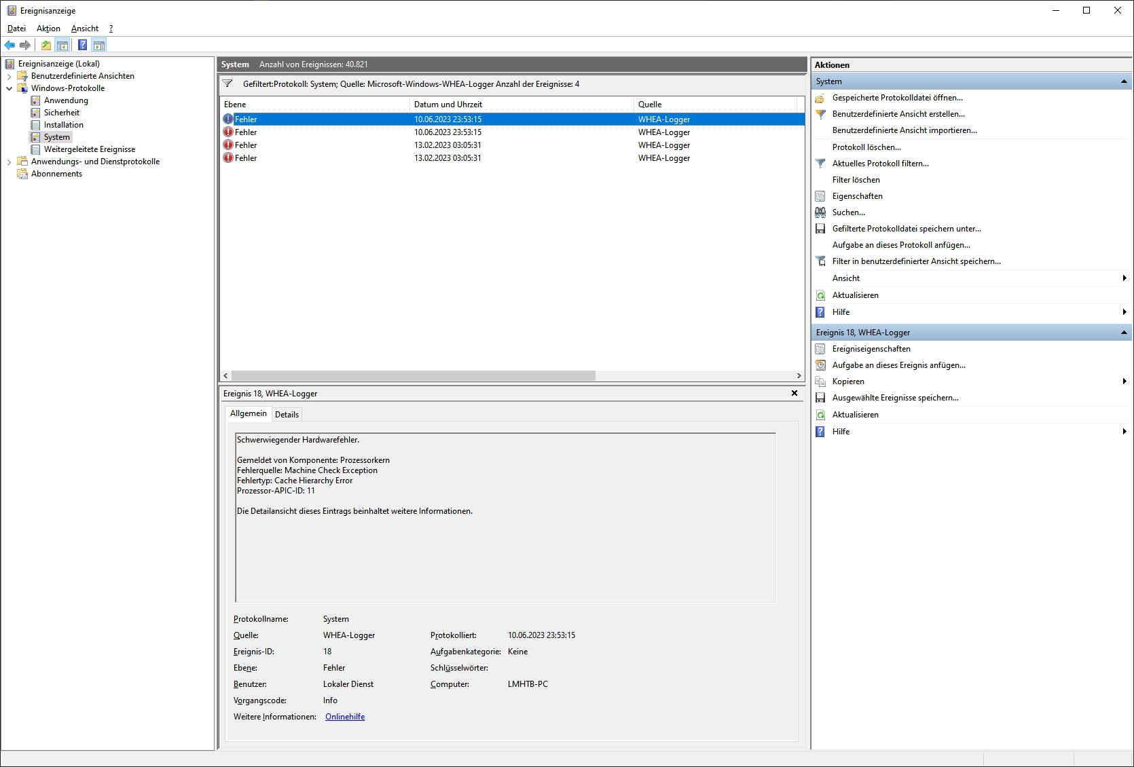Select the highlighted Fehler event row
The width and height of the screenshot is (1134, 767).
coord(513,119)
